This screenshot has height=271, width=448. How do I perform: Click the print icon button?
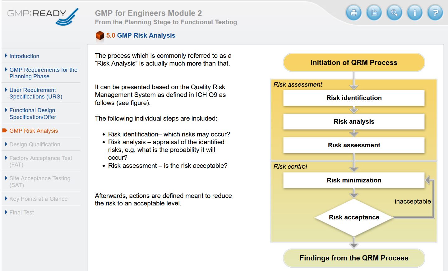353,13
